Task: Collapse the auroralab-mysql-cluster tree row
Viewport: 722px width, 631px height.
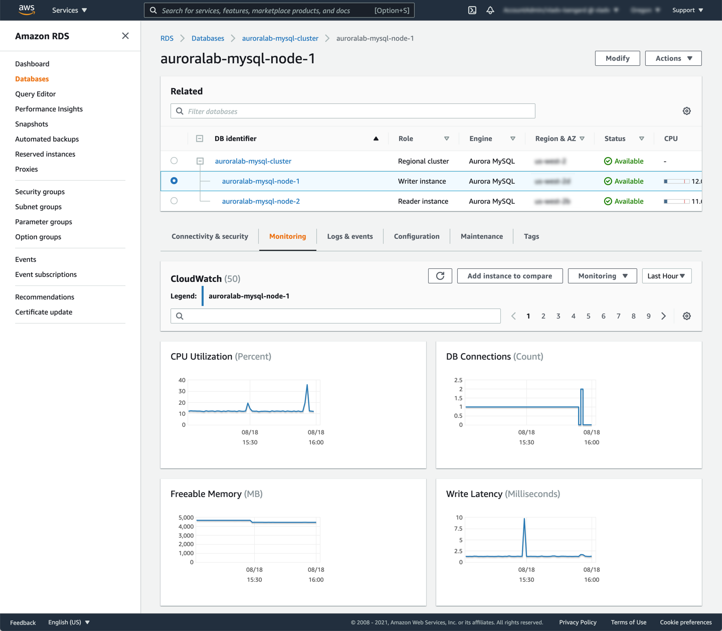Action: 200,161
